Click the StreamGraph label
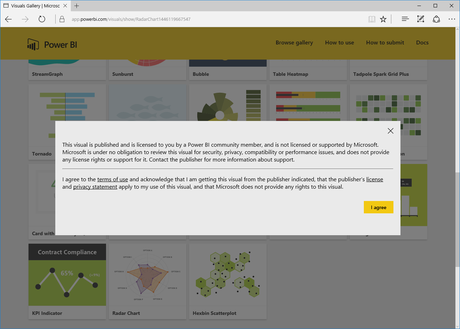Screen dimensions: 460x329 coord(47,74)
